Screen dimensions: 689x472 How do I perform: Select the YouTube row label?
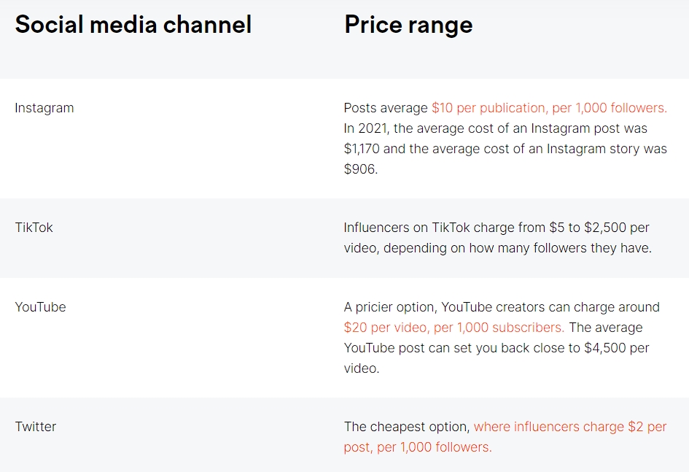(x=40, y=307)
